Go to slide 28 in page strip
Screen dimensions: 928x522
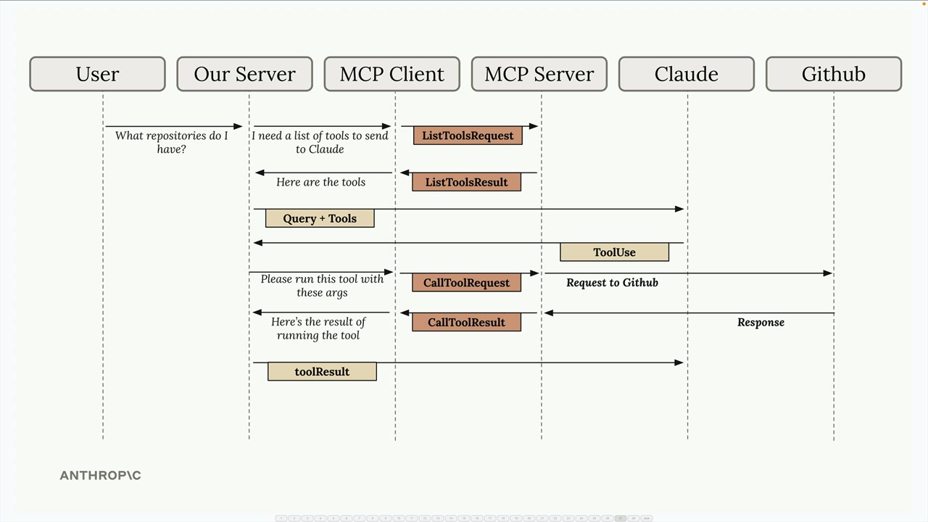634,518
